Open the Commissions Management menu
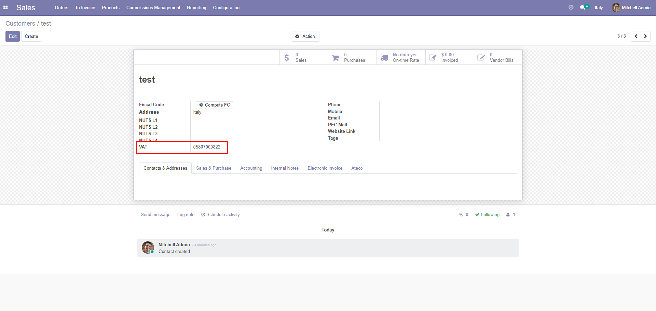This screenshot has width=656, height=311. click(153, 8)
